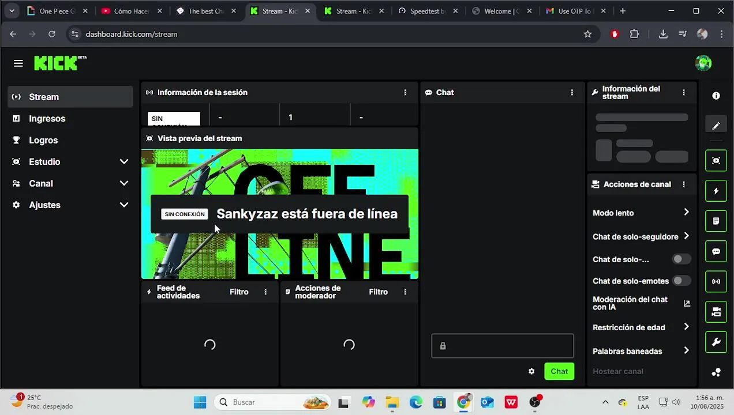This screenshot has width=734, height=415.
Task: Open the Outlook taskbar icon
Action: (487, 402)
